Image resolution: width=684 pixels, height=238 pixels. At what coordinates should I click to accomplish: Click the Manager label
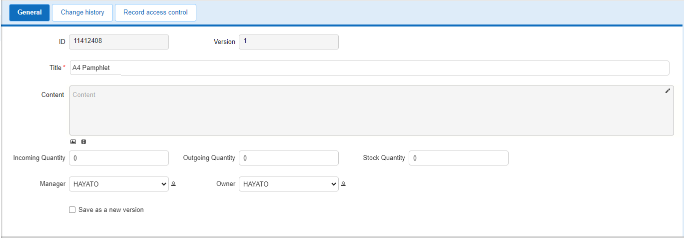pyautogui.click(x=52, y=184)
